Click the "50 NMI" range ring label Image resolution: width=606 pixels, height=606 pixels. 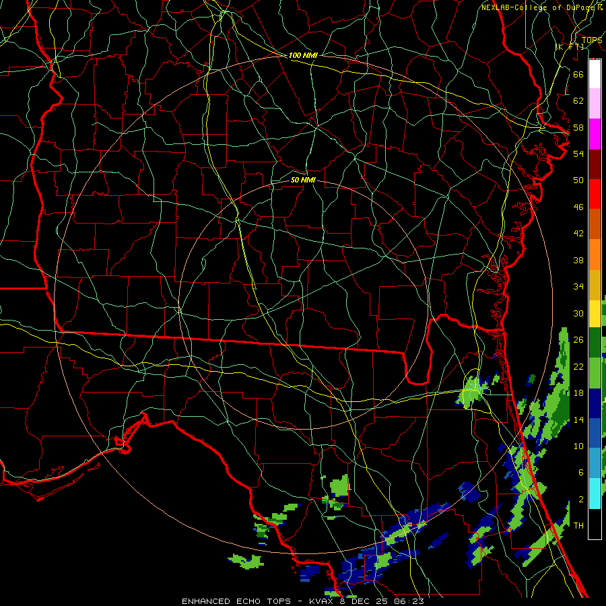pos(303,180)
